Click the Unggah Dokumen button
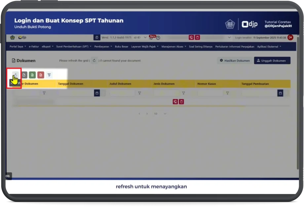 pyautogui.click(x=272, y=60)
